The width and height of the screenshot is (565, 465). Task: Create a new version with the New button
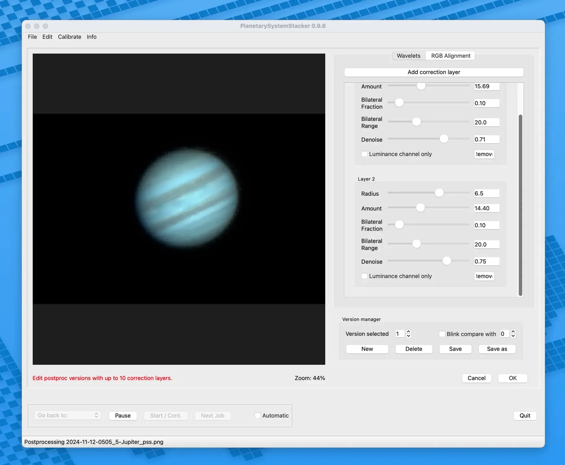(x=367, y=349)
